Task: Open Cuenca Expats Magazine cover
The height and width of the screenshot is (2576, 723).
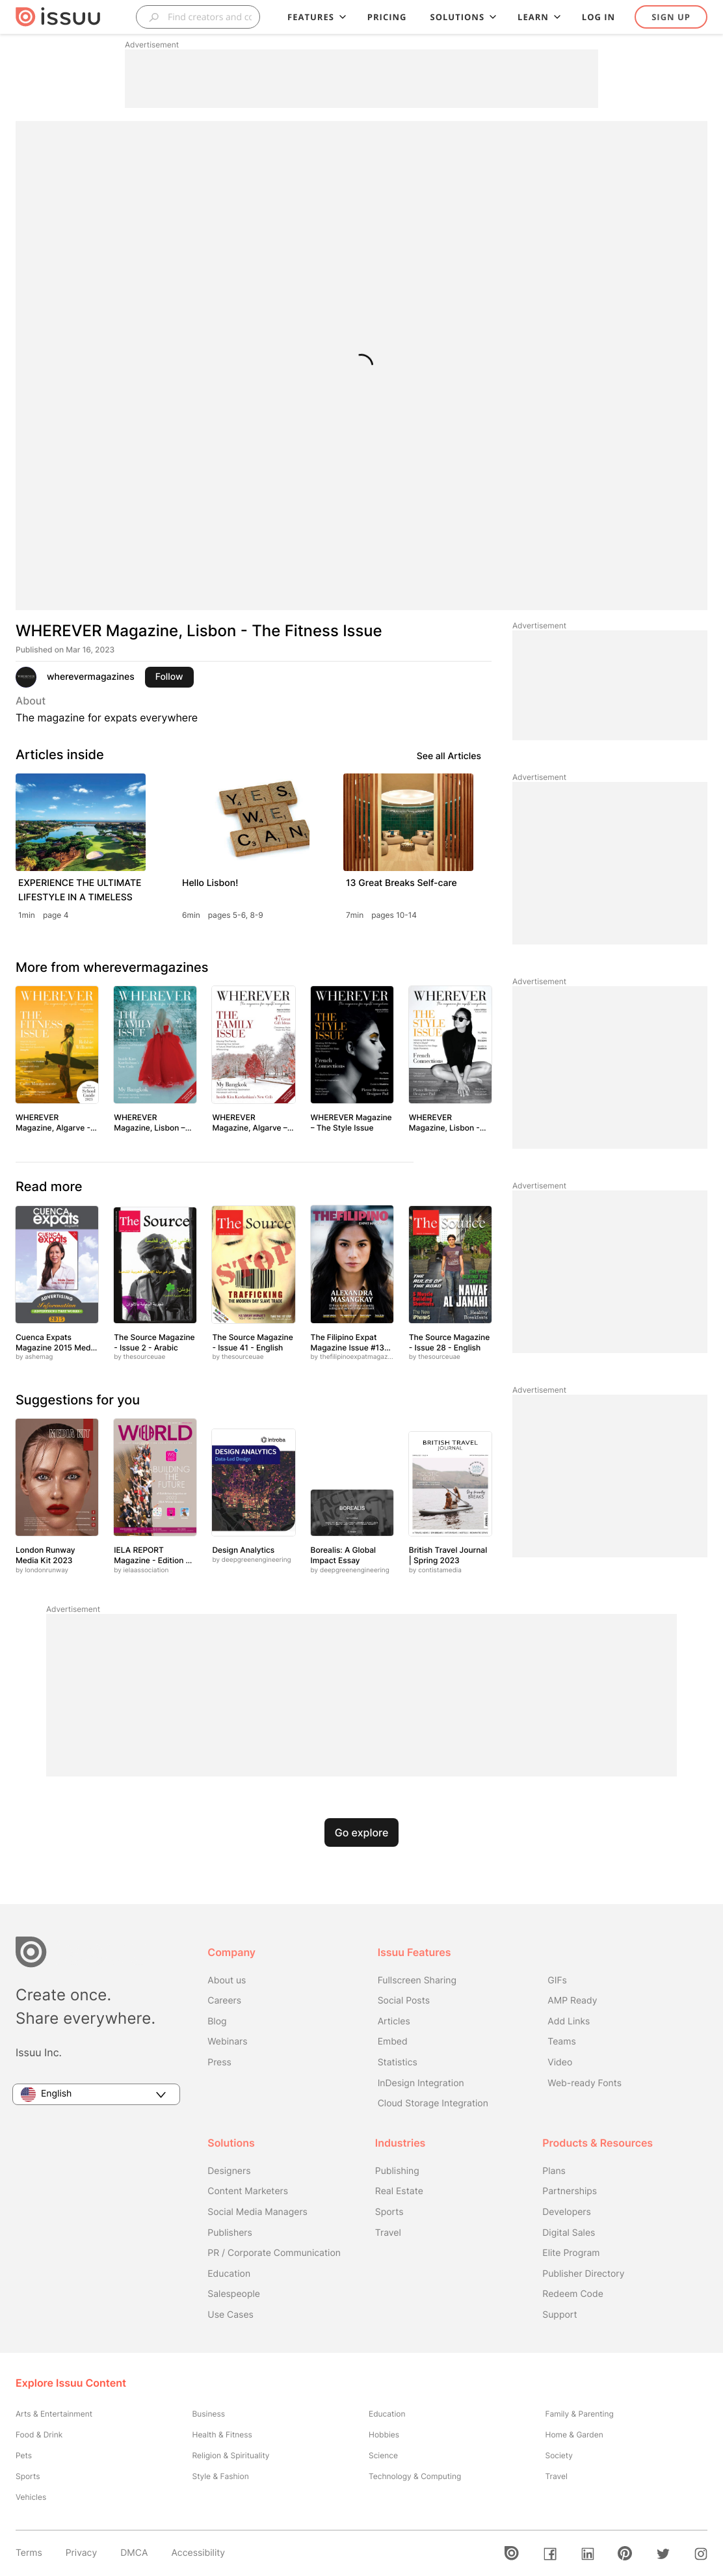Action: pos(57,1264)
